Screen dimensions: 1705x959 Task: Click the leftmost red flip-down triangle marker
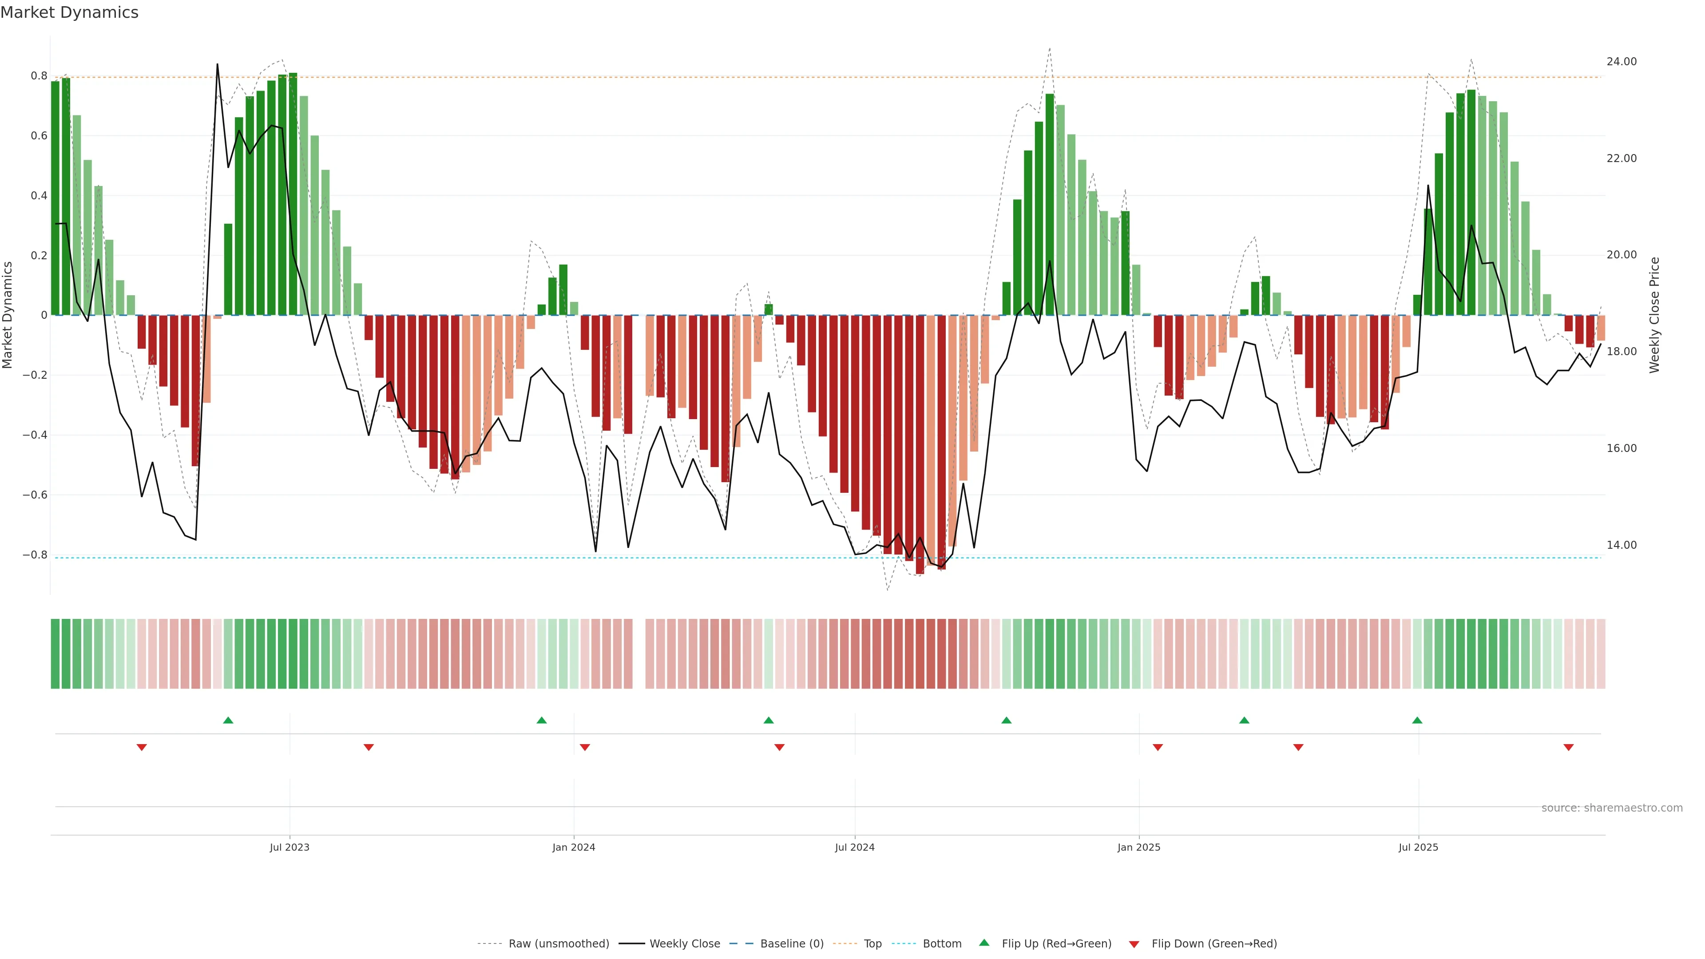[x=142, y=747]
